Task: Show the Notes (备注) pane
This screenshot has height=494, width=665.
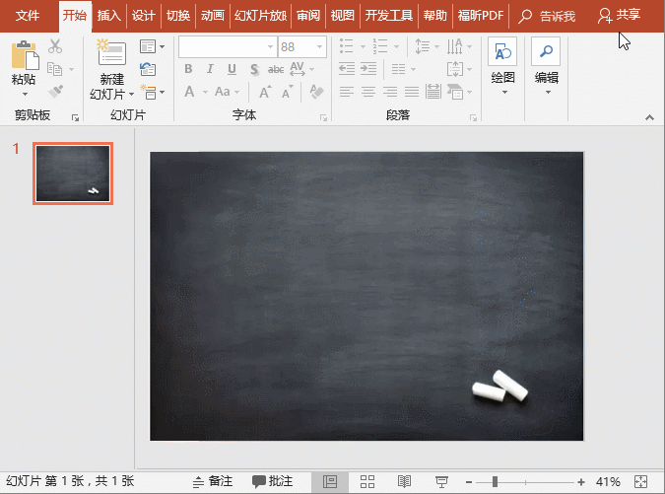Action: coord(212,481)
